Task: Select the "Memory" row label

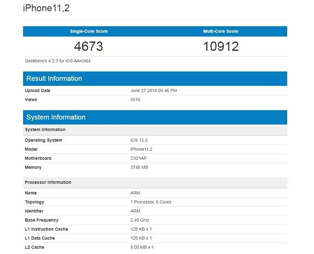Action: click(33, 167)
